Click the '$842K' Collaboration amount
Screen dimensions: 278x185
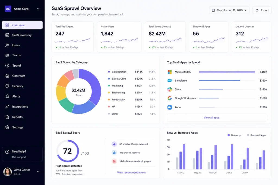click(139, 72)
